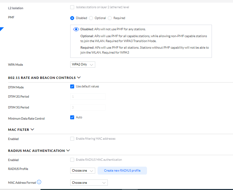Toggle Minimum Data Rate Control Auto checkbox
Image resolution: width=233 pixels, height=190 pixels.
tap(72, 117)
